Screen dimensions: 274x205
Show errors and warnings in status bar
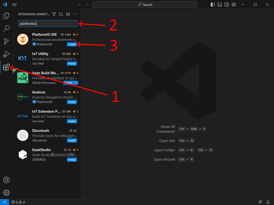[x=18, y=202]
